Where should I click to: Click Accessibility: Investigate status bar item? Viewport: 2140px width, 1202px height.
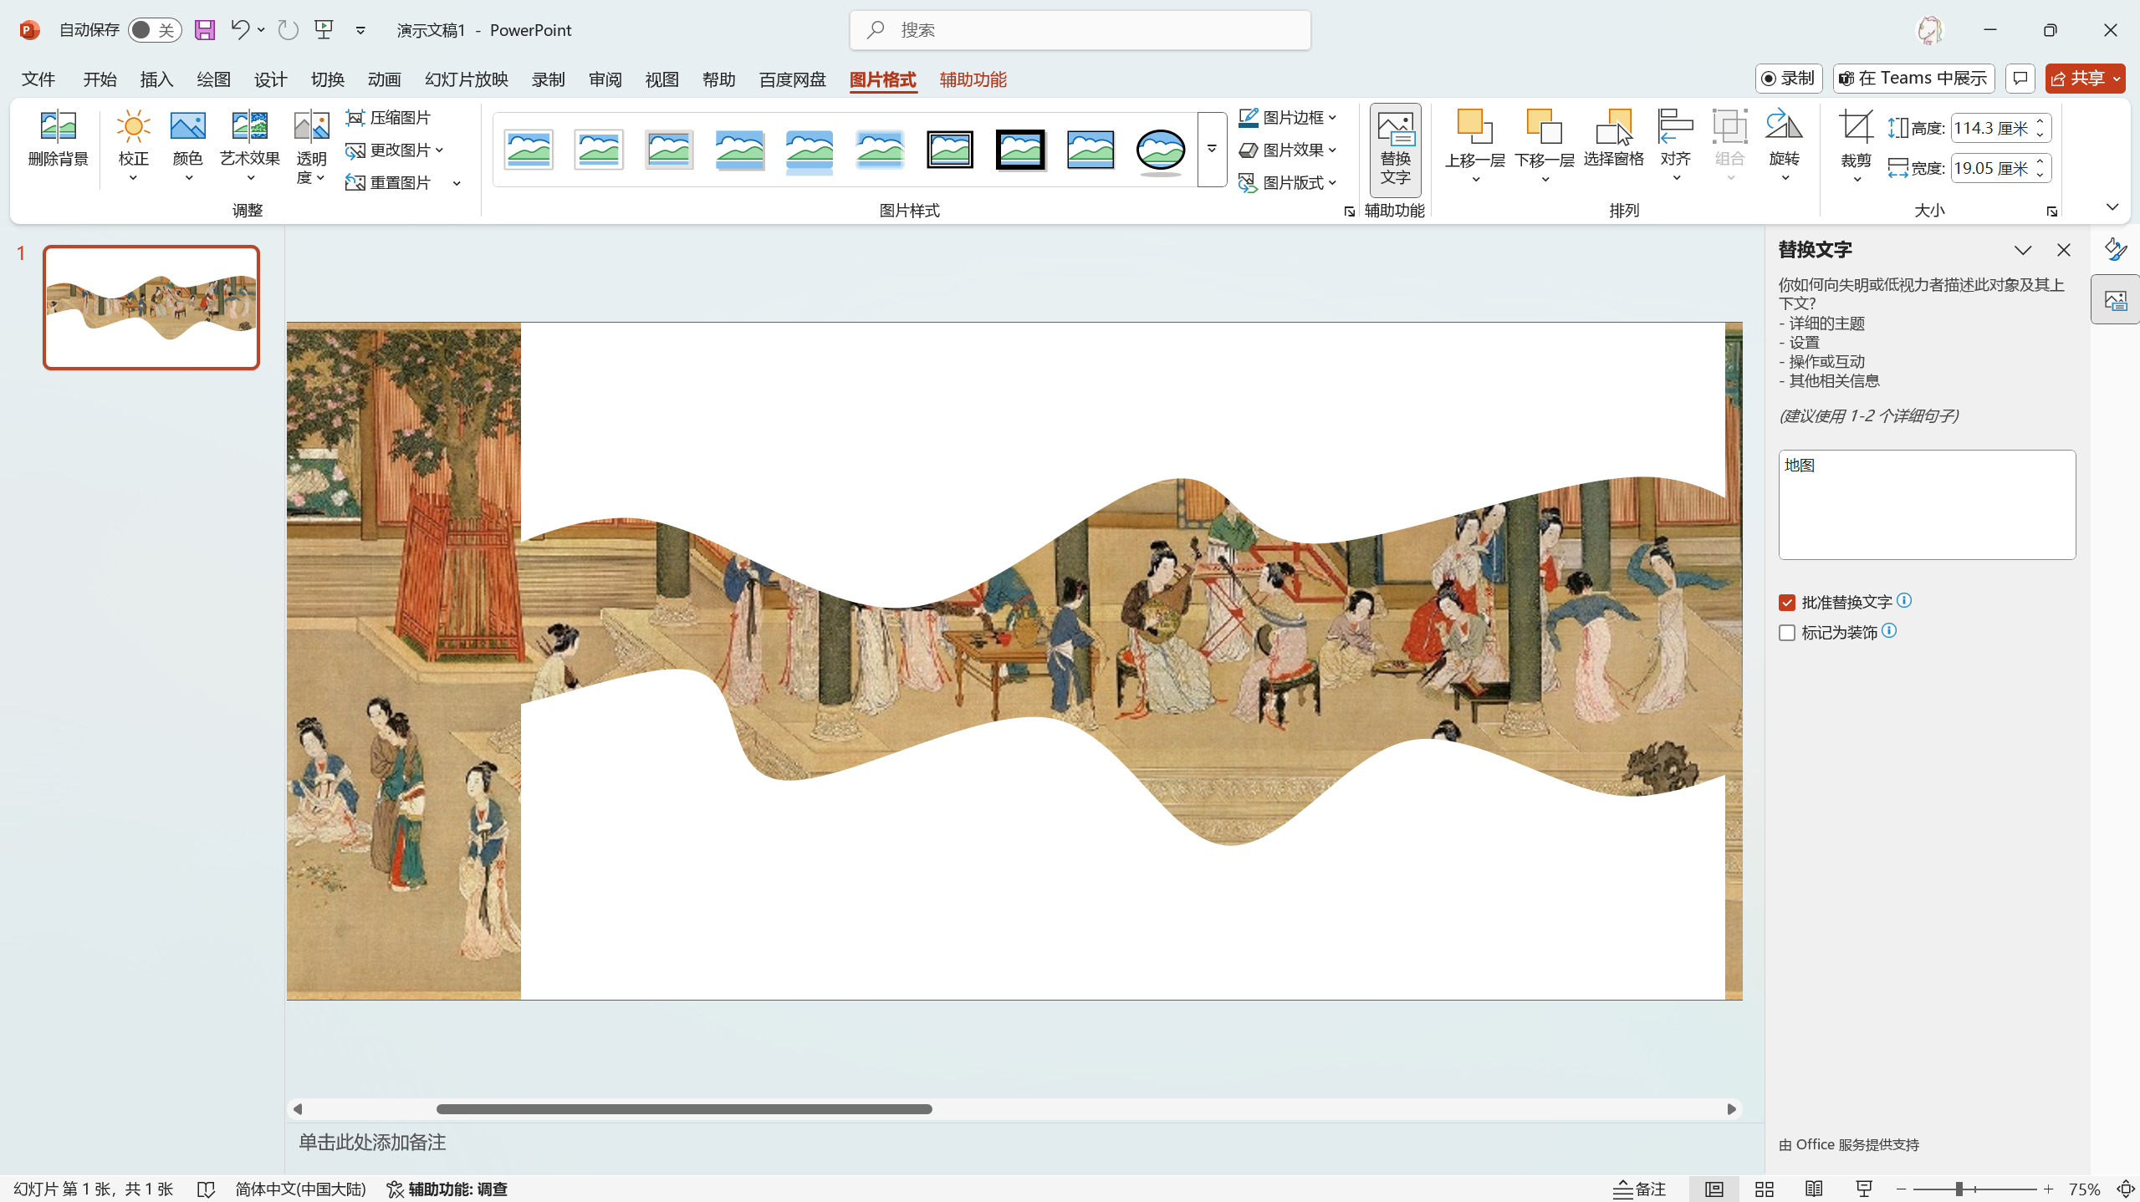point(447,1189)
